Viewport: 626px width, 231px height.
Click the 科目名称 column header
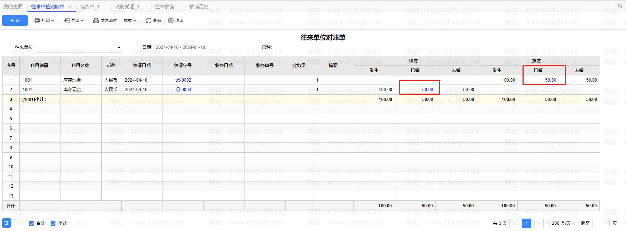(x=81, y=66)
